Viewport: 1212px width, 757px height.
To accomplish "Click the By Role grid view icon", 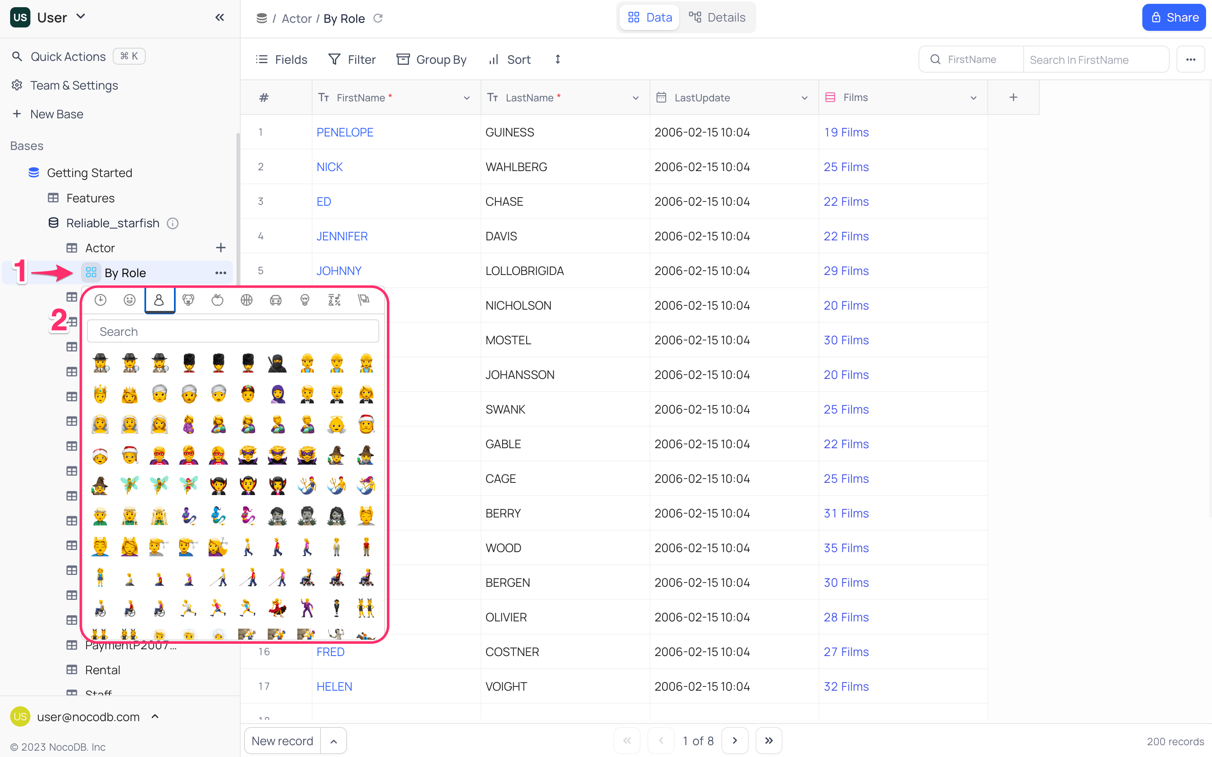I will 91,273.
